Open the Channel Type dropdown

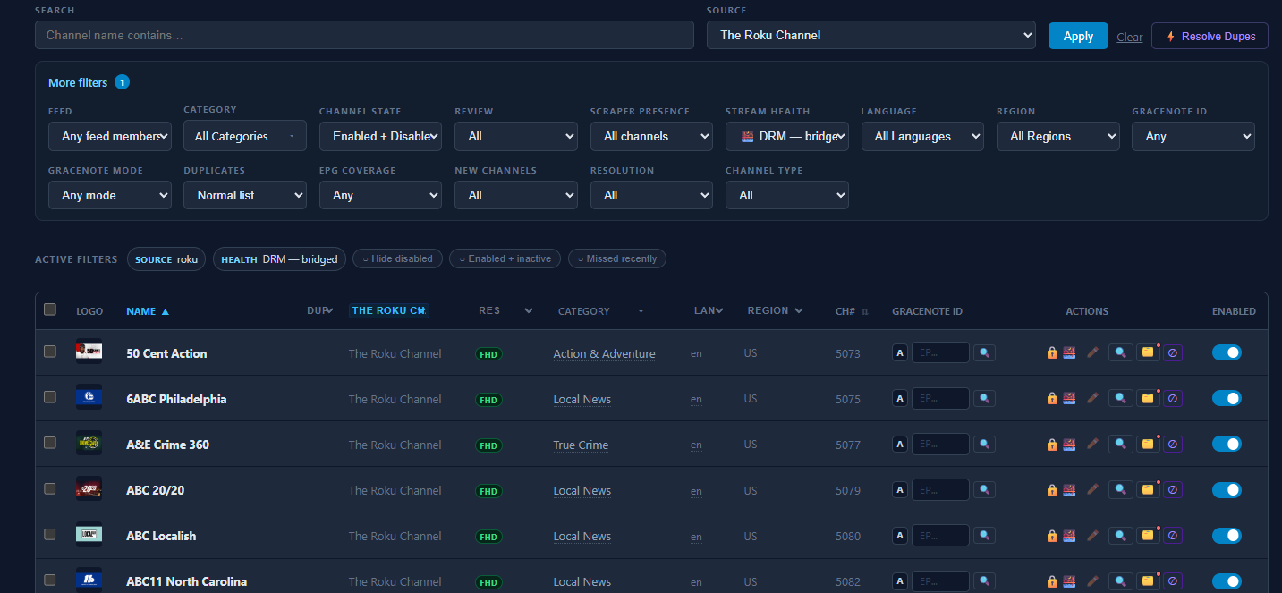coord(787,195)
